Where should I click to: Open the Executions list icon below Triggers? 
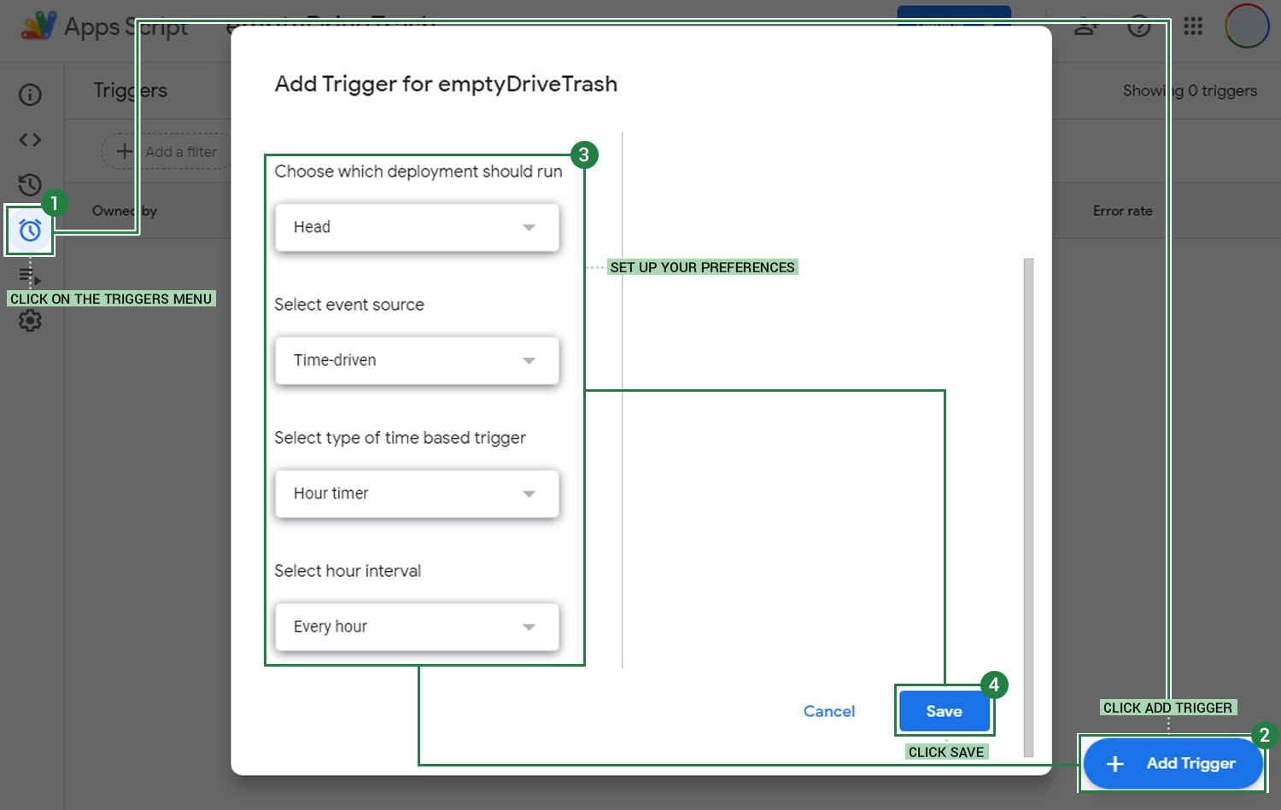(x=30, y=277)
